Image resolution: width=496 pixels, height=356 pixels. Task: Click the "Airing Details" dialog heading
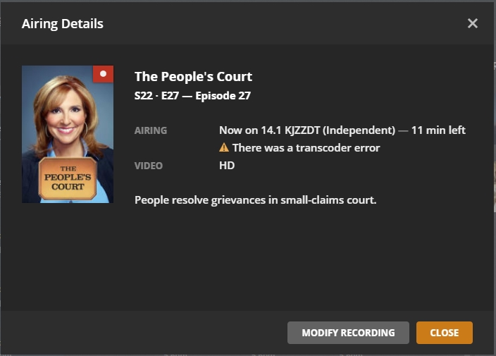click(x=62, y=24)
